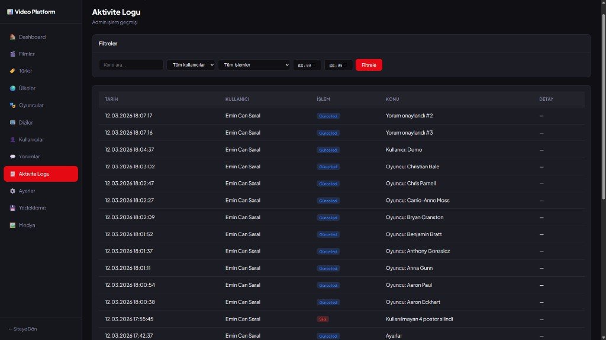Click the Ayarlar gear icon

pyautogui.click(x=12, y=191)
